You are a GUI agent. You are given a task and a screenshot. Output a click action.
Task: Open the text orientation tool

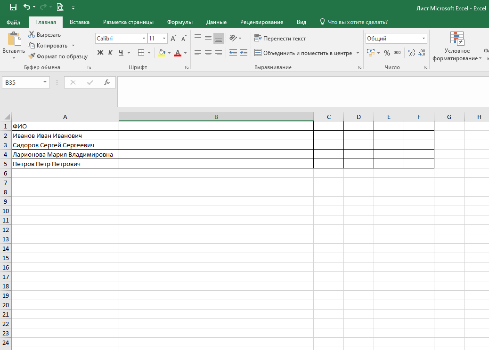233,38
